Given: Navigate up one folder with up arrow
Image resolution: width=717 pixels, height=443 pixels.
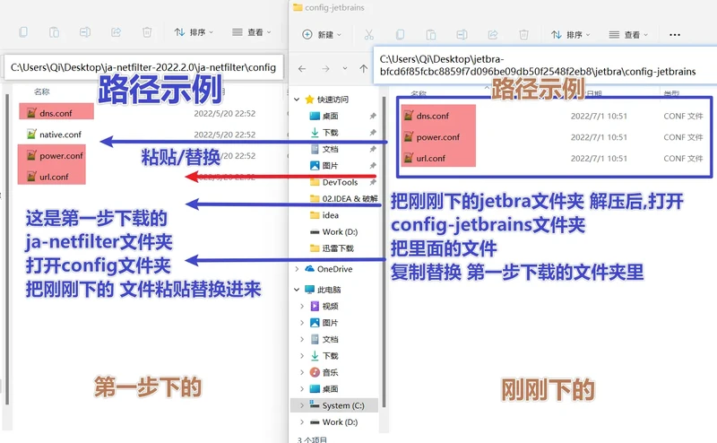Looking at the screenshot, I should (363, 68).
